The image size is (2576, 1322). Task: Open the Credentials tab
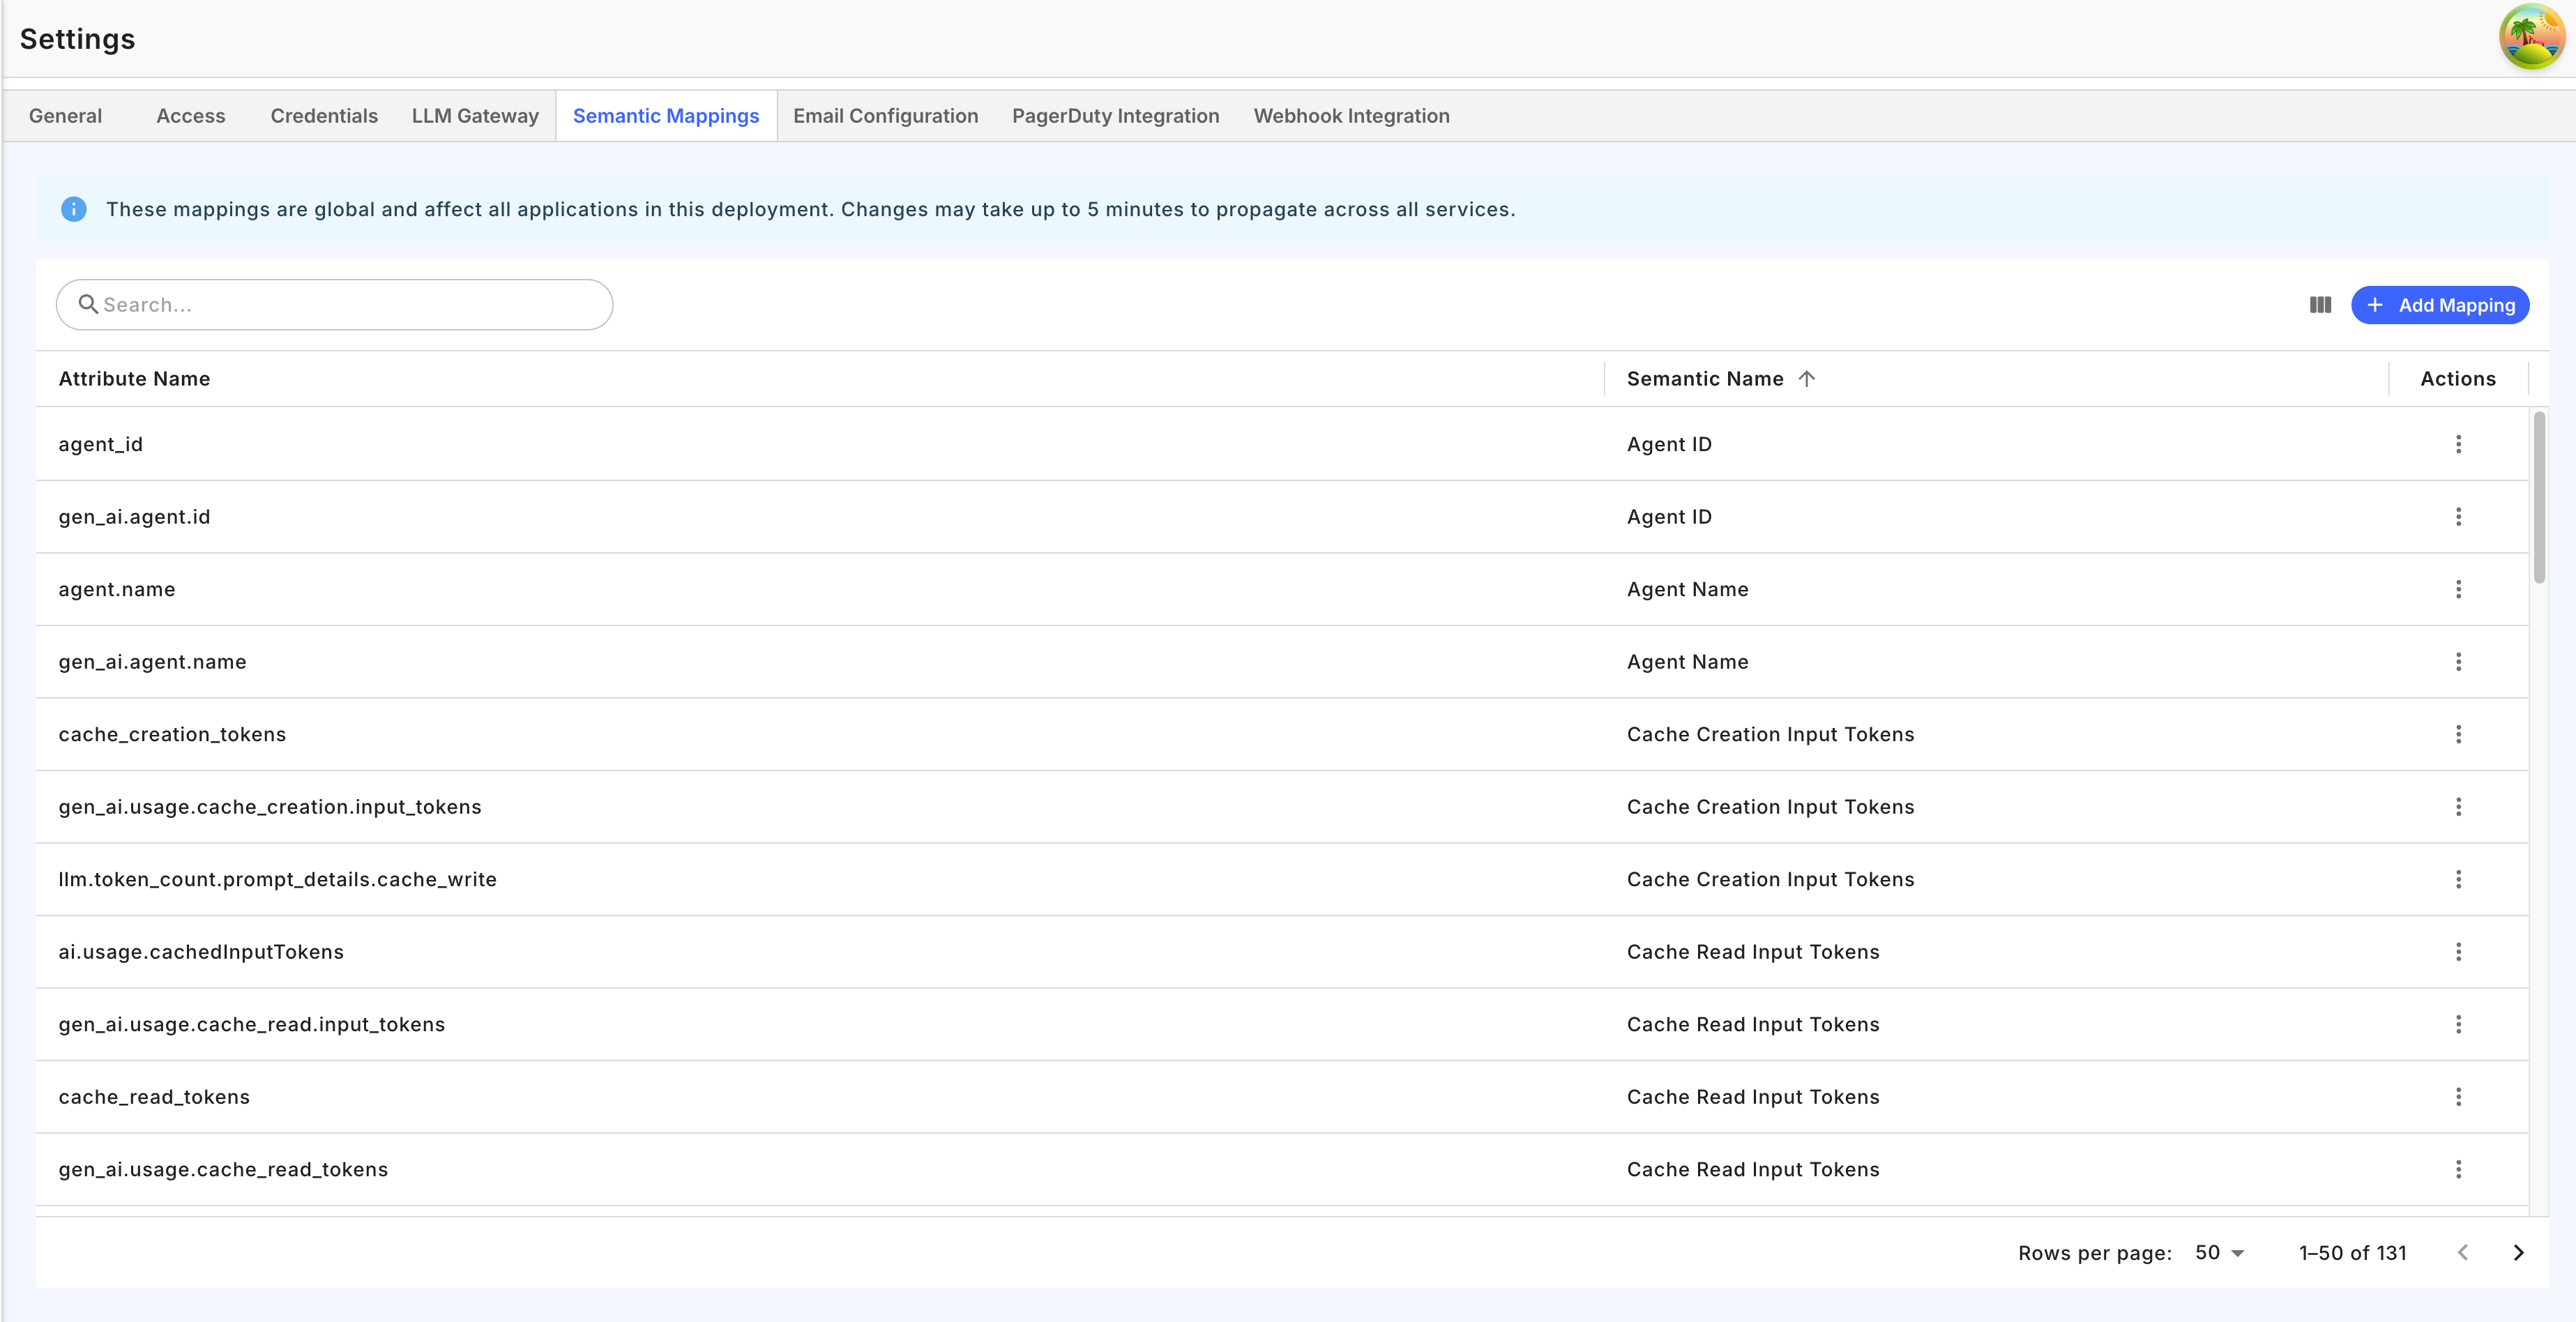(324, 116)
